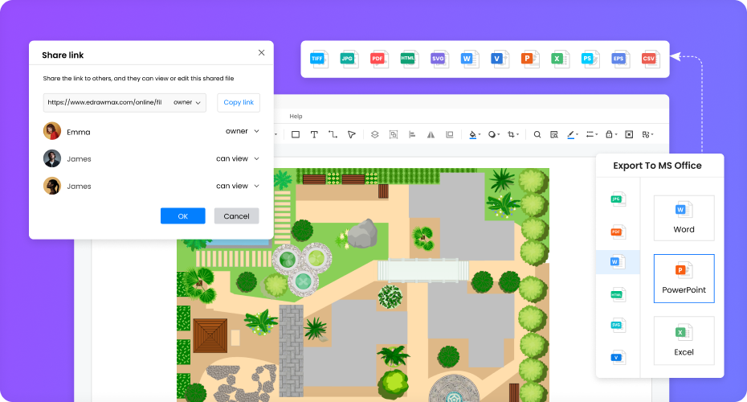Image resolution: width=747 pixels, height=402 pixels.
Task: Click the CSV export format icon
Action: pos(649,59)
